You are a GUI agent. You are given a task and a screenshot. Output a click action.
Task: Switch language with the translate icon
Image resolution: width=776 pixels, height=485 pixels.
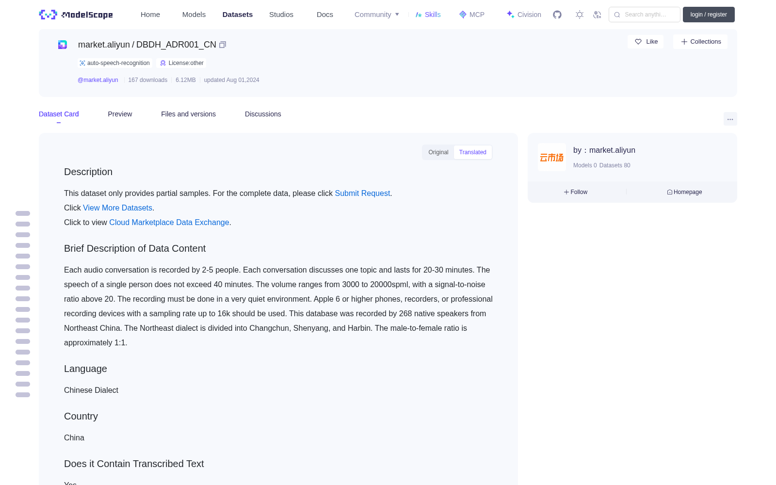[598, 15]
